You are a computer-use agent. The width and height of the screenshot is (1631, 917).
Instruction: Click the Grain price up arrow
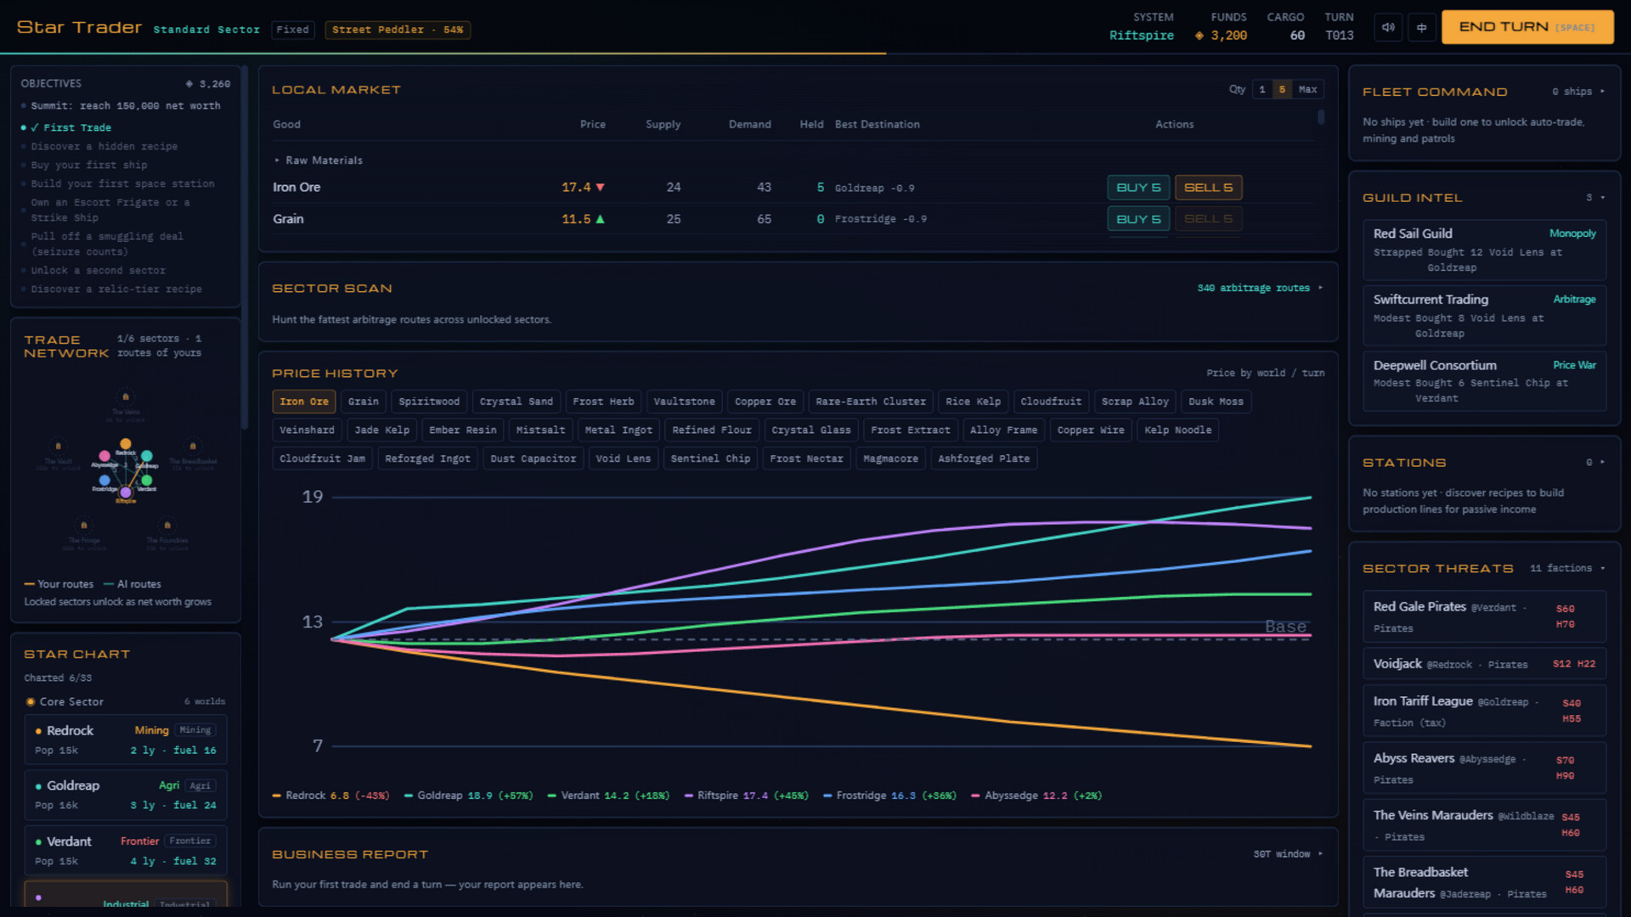click(x=600, y=219)
